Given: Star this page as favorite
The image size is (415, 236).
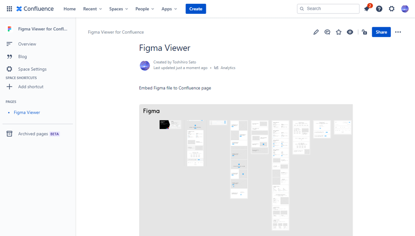Looking at the screenshot, I should click(x=339, y=32).
